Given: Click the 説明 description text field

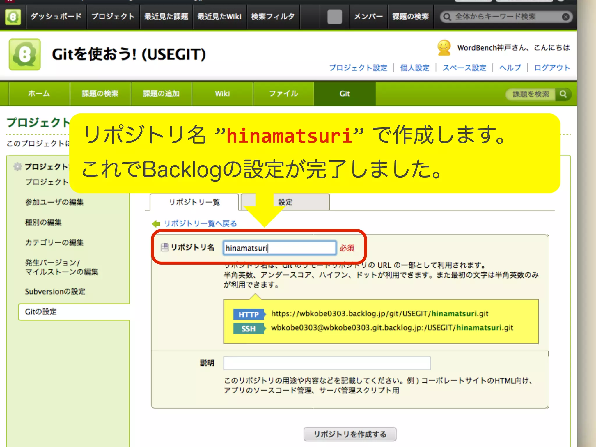Looking at the screenshot, I should [327, 363].
